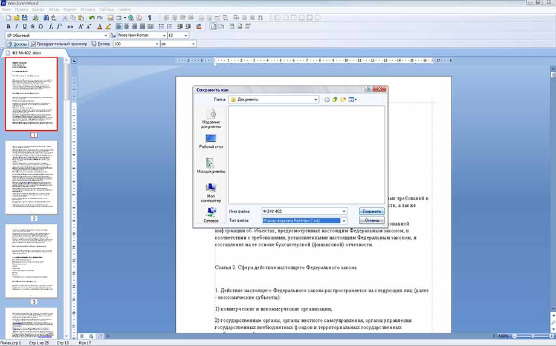Toggle center paragraph alignment
556x346 pixels.
point(126,27)
